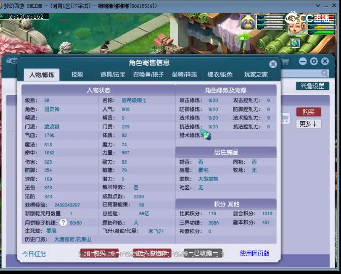
Task: Click the player's yellow status bar
Action: tap(322, 27)
